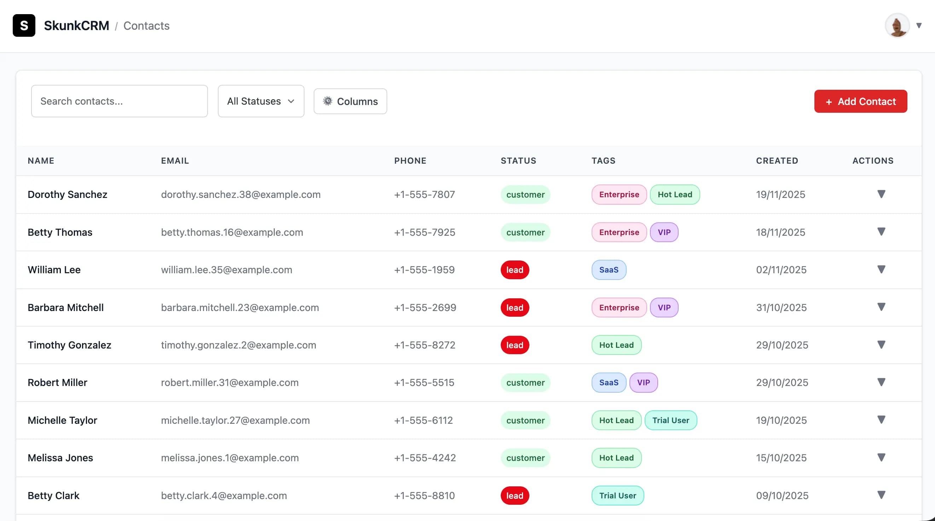Open the Columns configuration button

[x=350, y=101]
